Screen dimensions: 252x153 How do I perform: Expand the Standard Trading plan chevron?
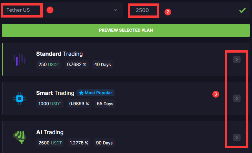[x=237, y=59]
